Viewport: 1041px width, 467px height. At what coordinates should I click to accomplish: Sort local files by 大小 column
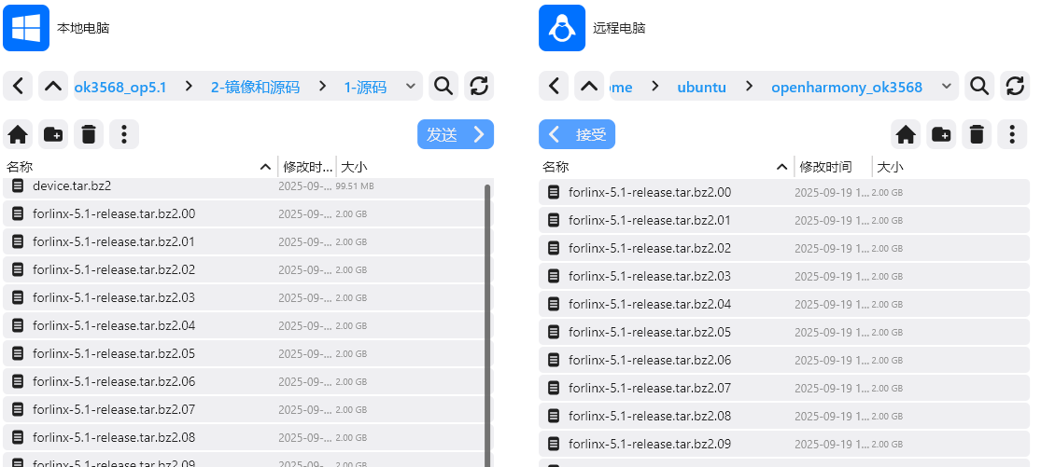point(354,167)
